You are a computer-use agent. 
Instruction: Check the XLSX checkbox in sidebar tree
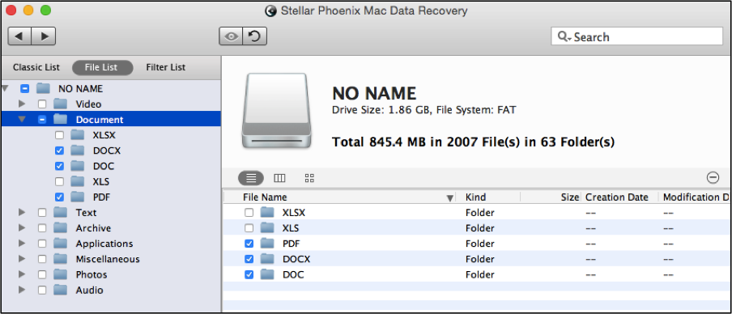coord(59,135)
